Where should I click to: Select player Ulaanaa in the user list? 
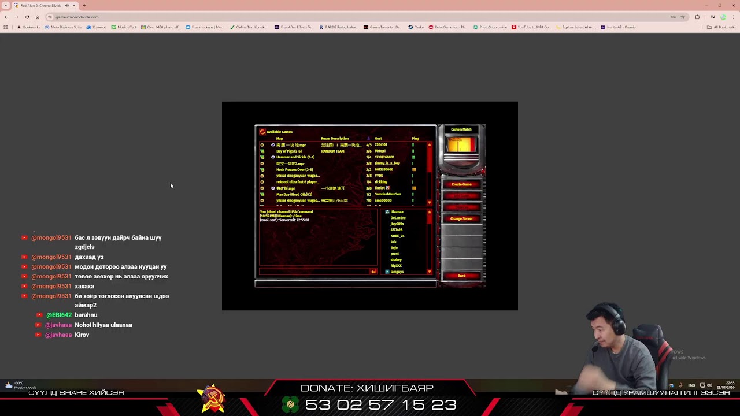(x=397, y=212)
